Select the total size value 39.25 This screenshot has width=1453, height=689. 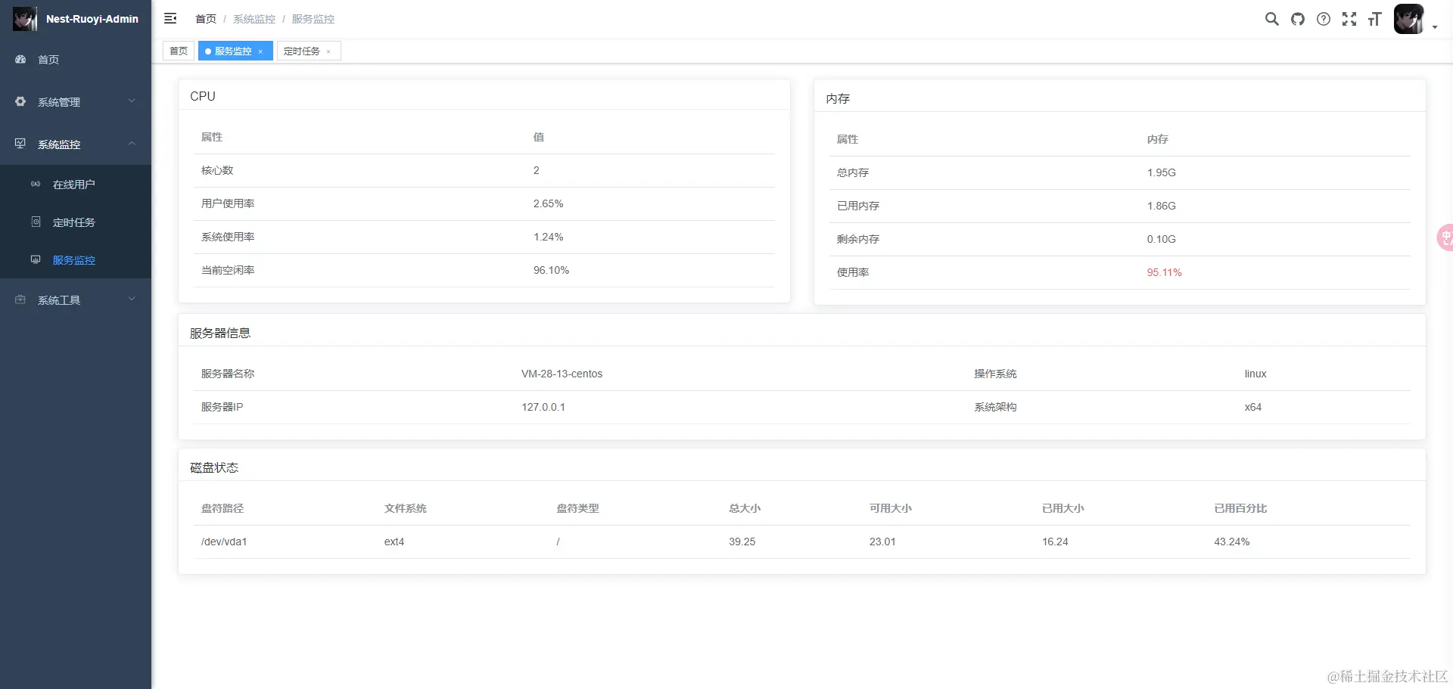(x=742, y=542)
